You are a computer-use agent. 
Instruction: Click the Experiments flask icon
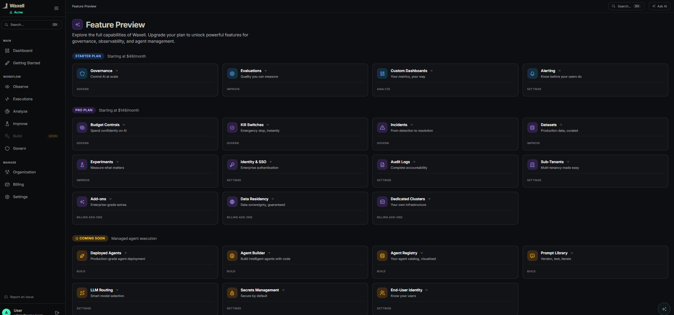click(x=82, y=165)
